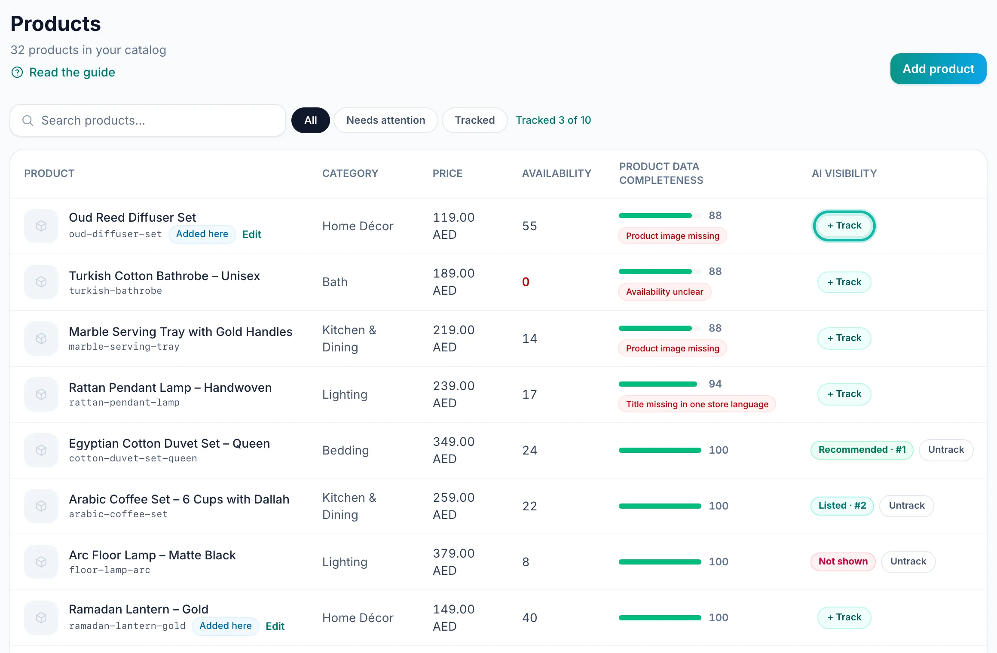Click the Added here badge for ramadan-lantern-gold

[226, 626]
